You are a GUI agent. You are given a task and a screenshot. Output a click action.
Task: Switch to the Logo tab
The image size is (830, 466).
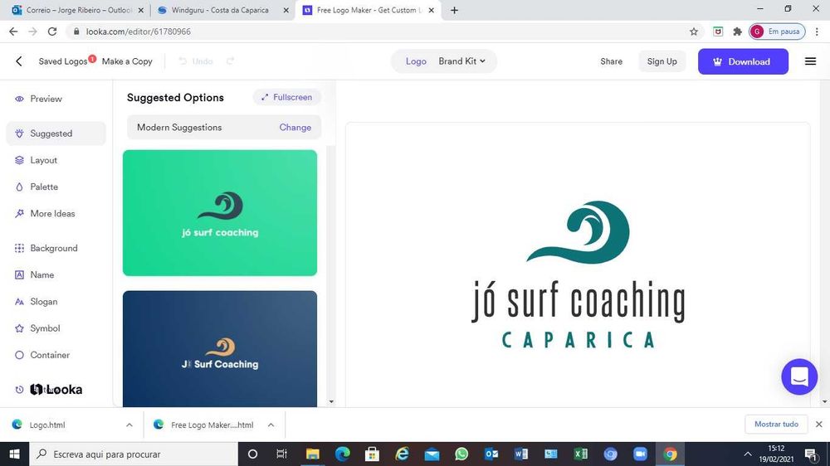pyautogui.click(x=416, y=61)
